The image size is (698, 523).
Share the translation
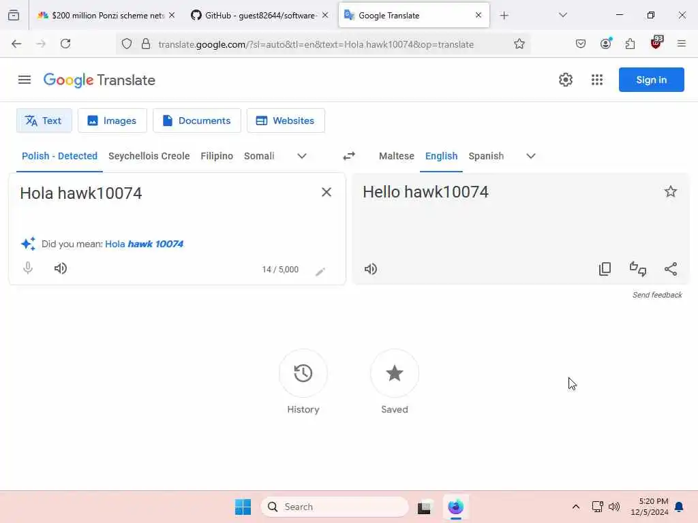[671, 268]
